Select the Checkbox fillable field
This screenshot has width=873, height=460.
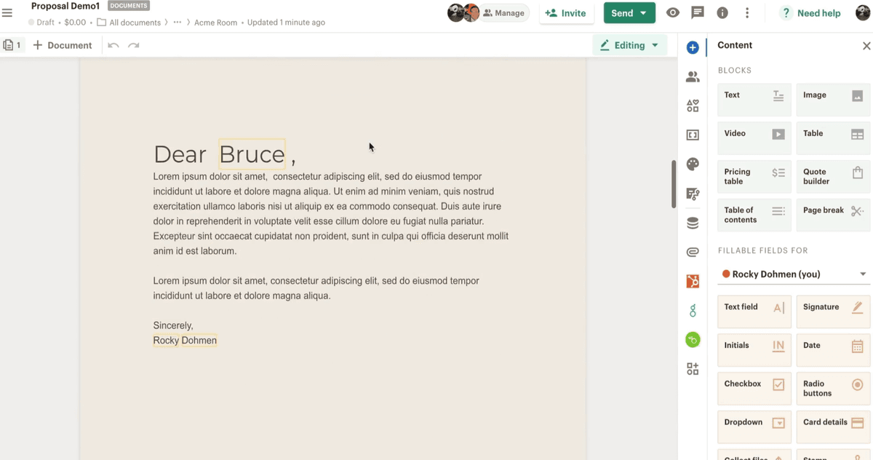pyautogui.click(x=754, y=388)
